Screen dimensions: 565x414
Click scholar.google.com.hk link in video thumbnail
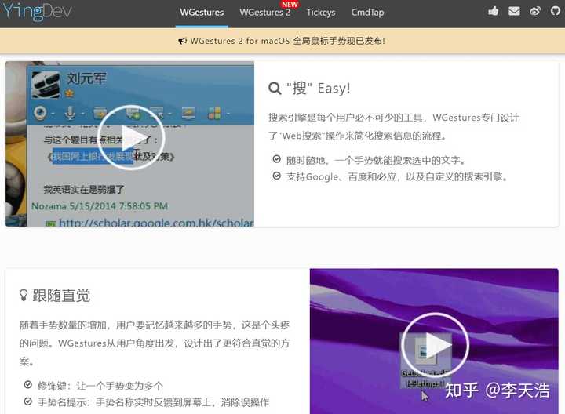[x=156, y=223]
